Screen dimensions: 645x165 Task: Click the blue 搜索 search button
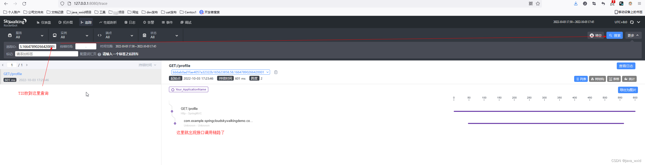coord(614,36)
